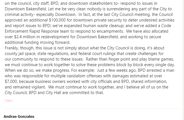This screenshot has width=184, height=120.
Task: Click the Andrae Gonzales sender name
Action: pyautogui.click(x=19, y=116)
